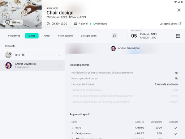Click the Tutti group avatar

(x=8, y=55)
